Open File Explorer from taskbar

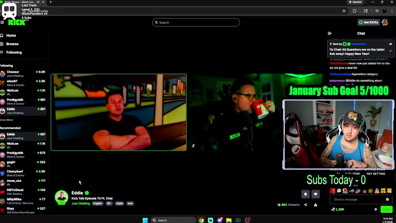pos(229,220)
